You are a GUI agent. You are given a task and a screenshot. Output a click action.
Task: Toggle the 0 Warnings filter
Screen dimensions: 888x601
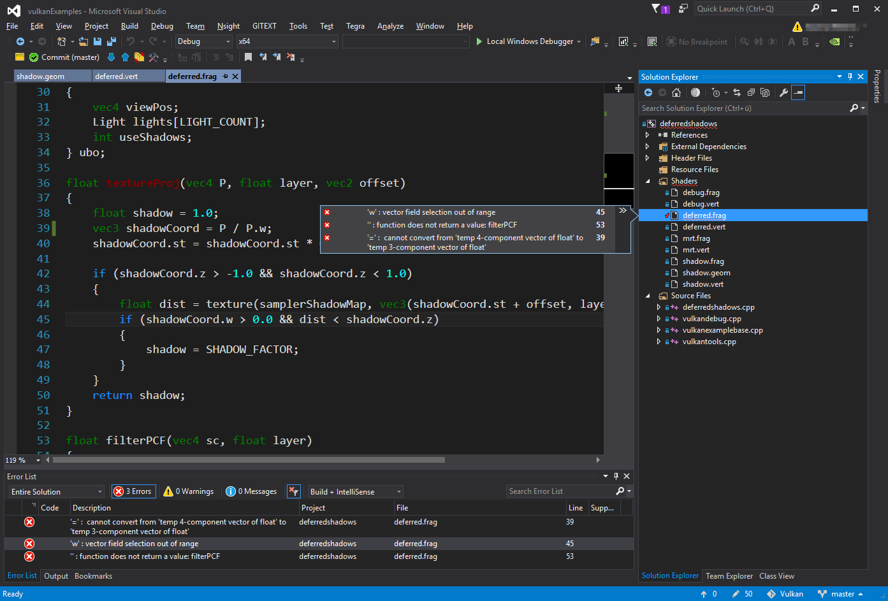pyautogui.click(x=189, y=491)
